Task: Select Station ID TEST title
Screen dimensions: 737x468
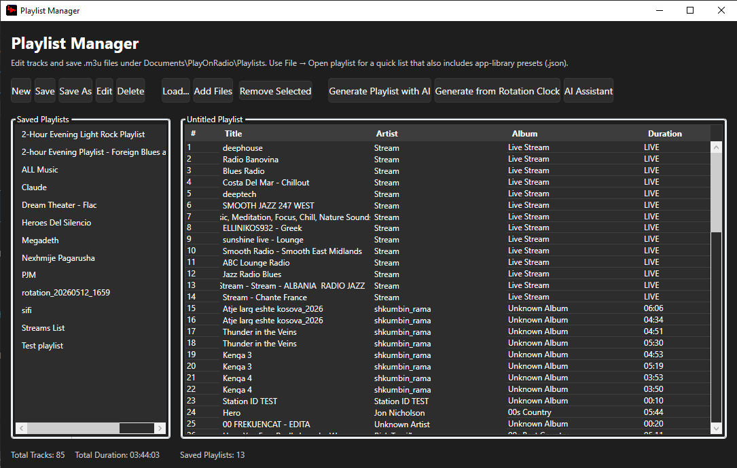Action: tap(249, 401)
